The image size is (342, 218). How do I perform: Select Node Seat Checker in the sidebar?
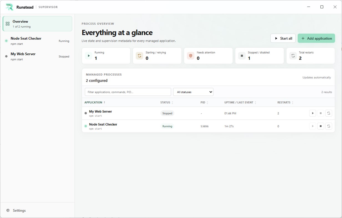coord(37,41)
